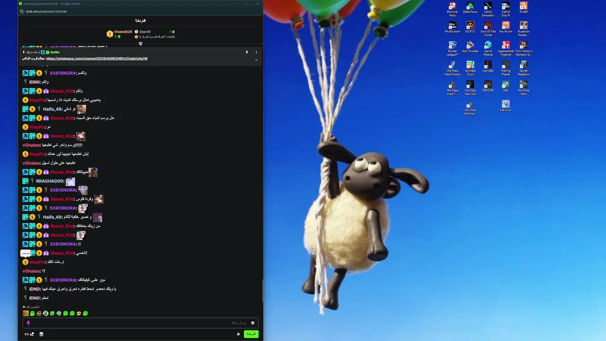Screen dimensions: 606x341
Task: Collapse the pinned message with chevron
Action: pyautogui.click(x=256, y=60)
